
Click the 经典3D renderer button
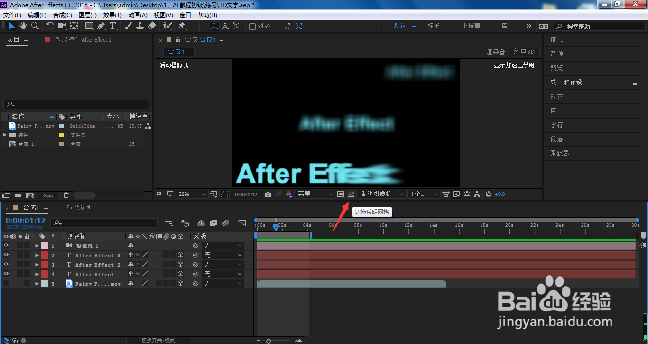pyautogui.click(x=524, y=52)
